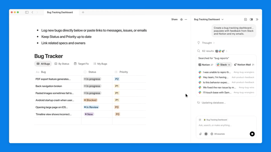Image resolution: width=271 pixels, height=152 pixels.
Task: Switch to the My Bugs view
Action: click(100, 64)
